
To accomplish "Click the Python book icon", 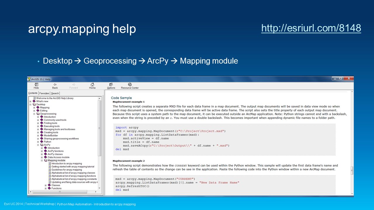I will point(42,142).
